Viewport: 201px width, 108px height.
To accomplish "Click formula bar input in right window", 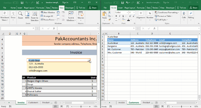I will point(178,28).
